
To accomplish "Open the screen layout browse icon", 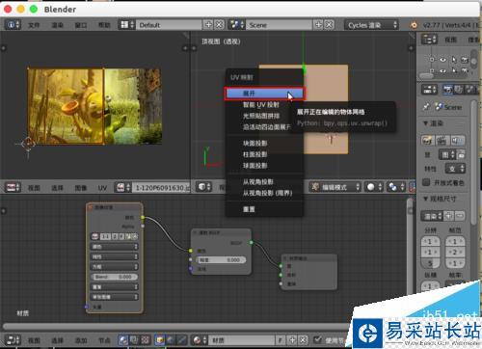I will pos(127,25).
